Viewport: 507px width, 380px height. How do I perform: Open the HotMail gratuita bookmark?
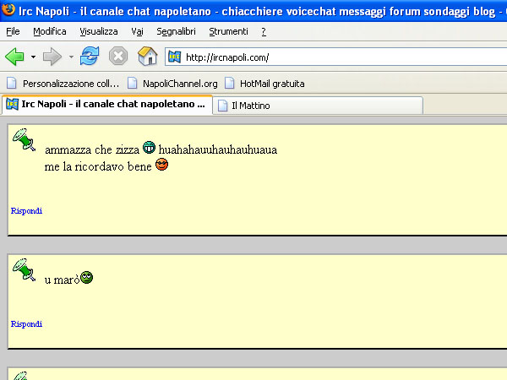click(264, 84)
